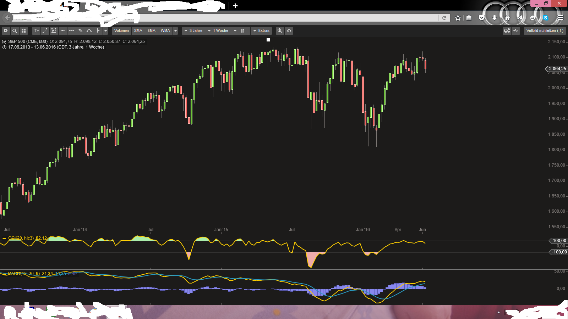Show the bookmarks list icon

click(x=469, y=18)
